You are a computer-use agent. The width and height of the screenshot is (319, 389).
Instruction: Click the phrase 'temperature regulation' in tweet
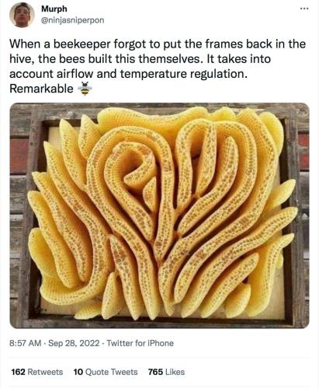pos(182,74)
